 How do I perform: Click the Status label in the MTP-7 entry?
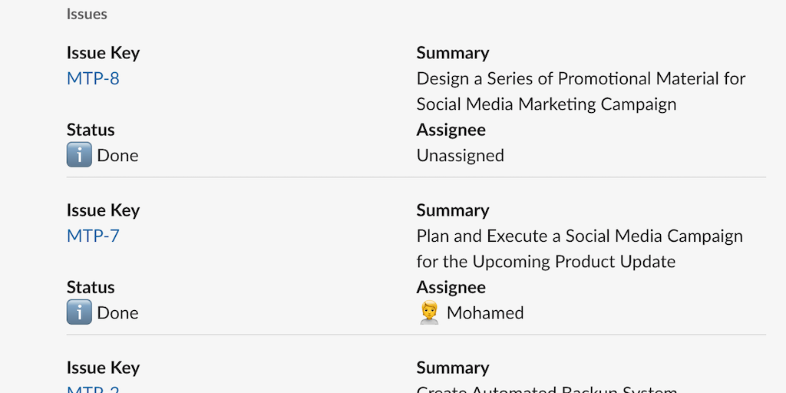pyautogui.click(x=91, y=287)
